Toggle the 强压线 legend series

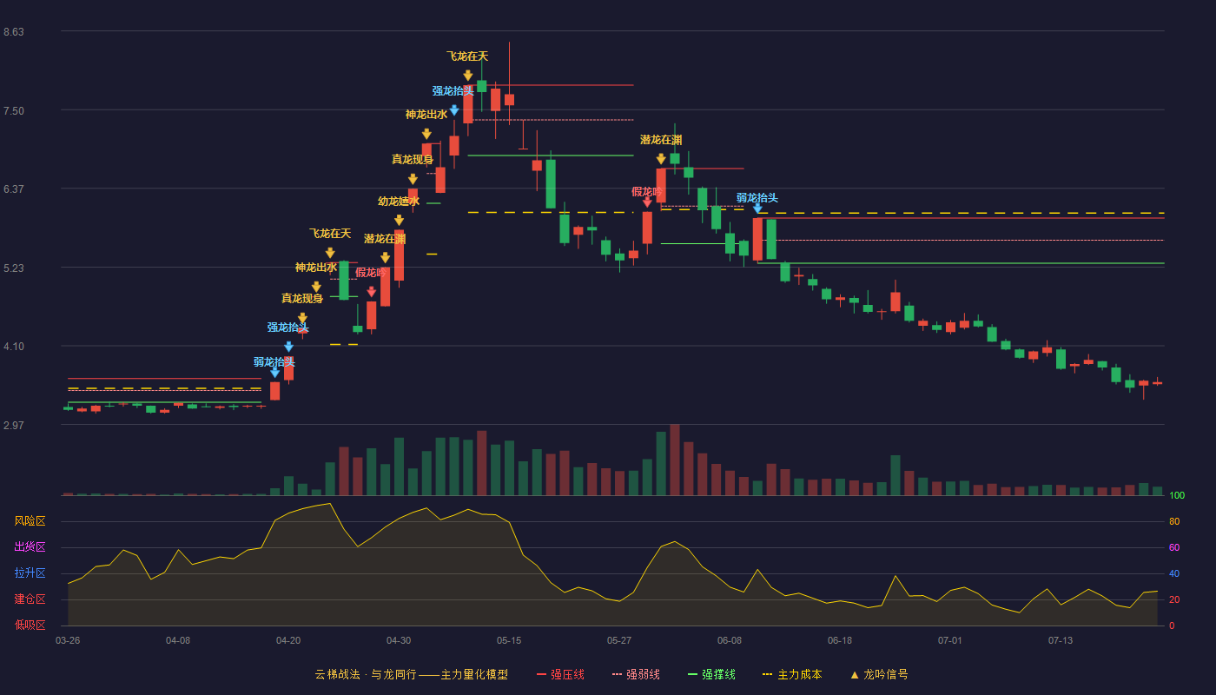click(x=560, y=674)
